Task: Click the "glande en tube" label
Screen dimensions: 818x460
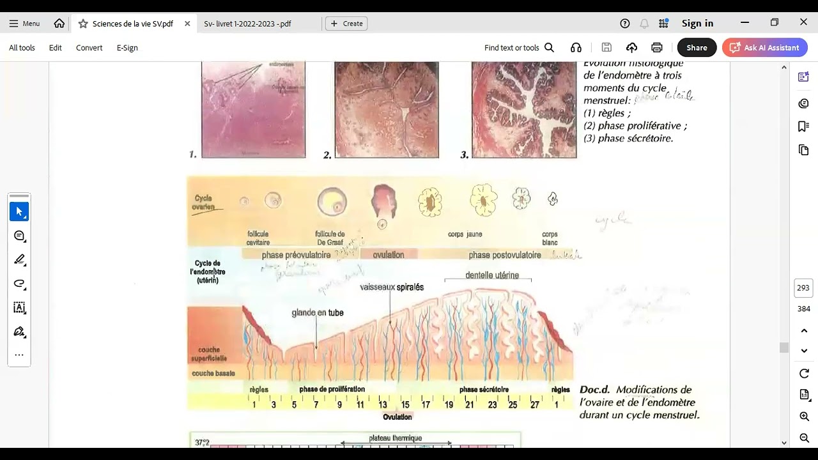Action: click(318, 312)
